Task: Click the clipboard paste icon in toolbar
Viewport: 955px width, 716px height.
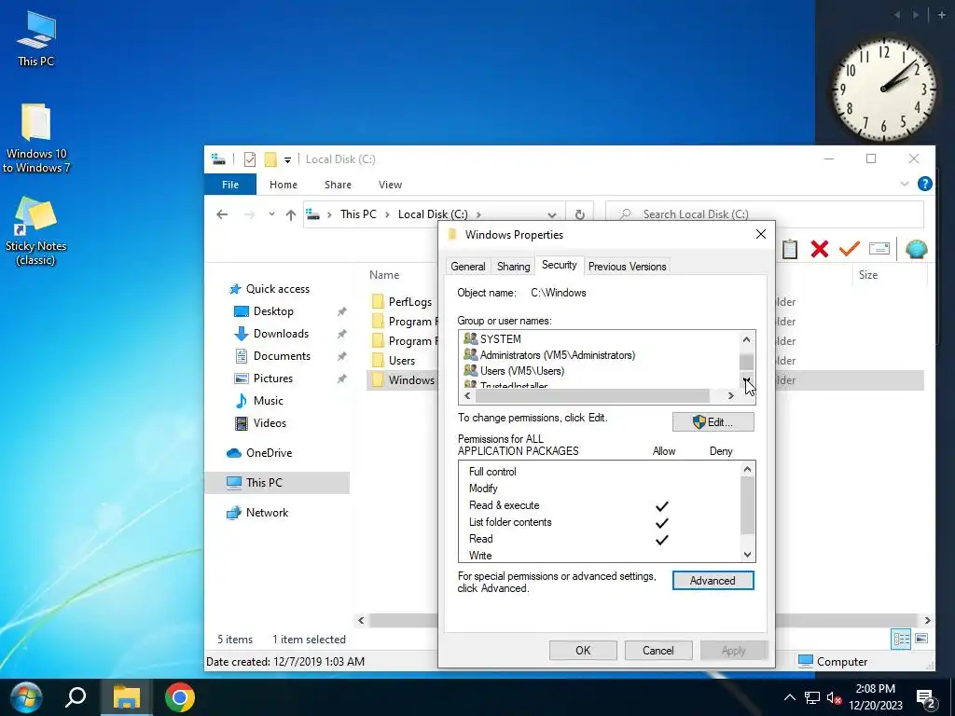Action: [x=790, y=248]
